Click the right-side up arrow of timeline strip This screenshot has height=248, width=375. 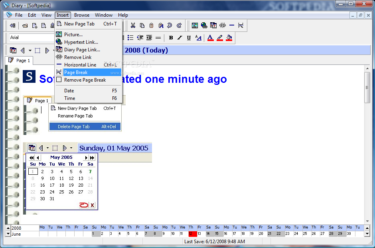coord(367,228)
